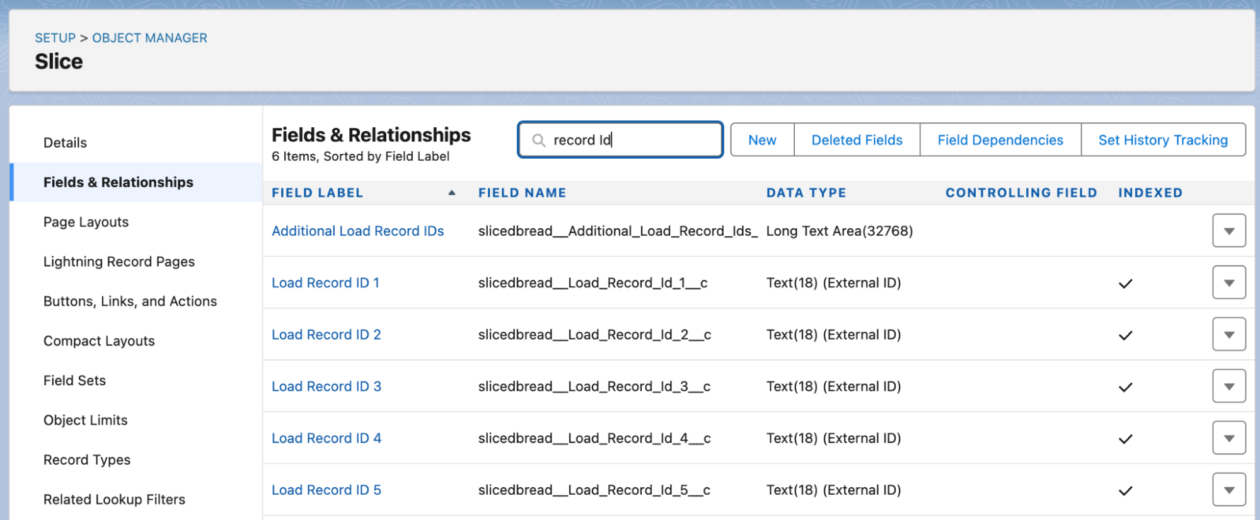Click the indexed checkmark for Load Record ID 5

tap(1125, 490)
